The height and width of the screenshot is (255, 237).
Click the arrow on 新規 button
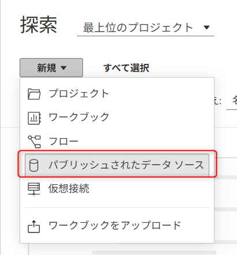(x=63, y=68)
